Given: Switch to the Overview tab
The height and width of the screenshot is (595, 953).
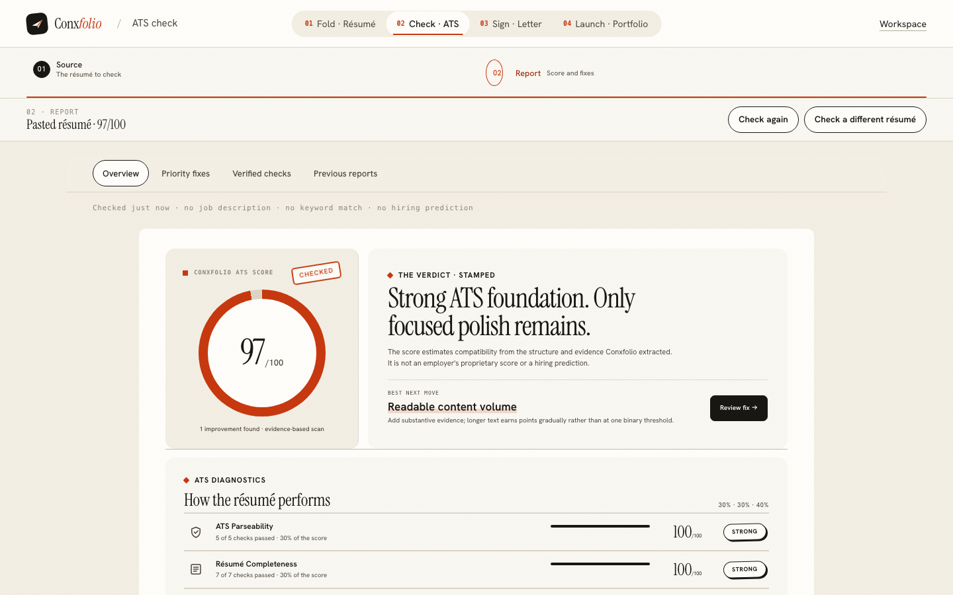Looking at the screenshot, I should [x=120, y=173].
